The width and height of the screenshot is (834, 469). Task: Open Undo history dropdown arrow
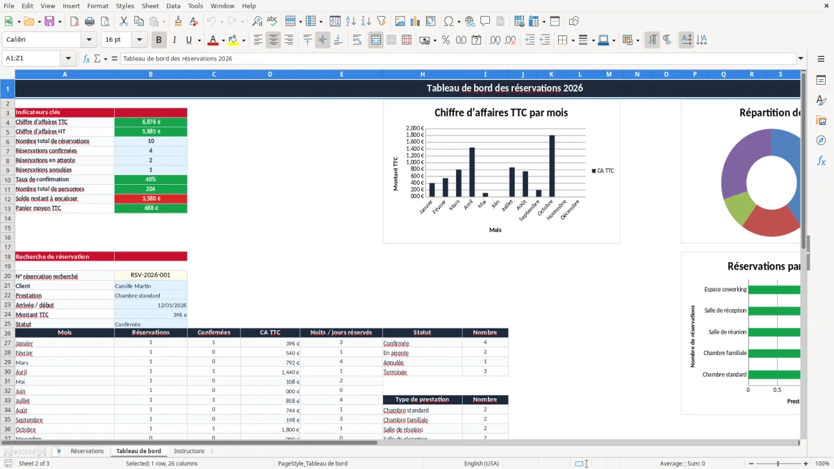point(222,22)
